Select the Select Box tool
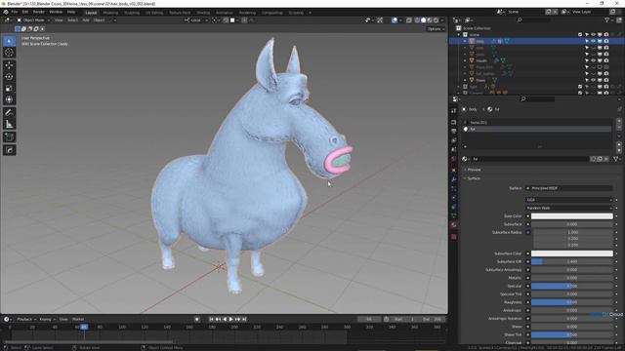 9,41
